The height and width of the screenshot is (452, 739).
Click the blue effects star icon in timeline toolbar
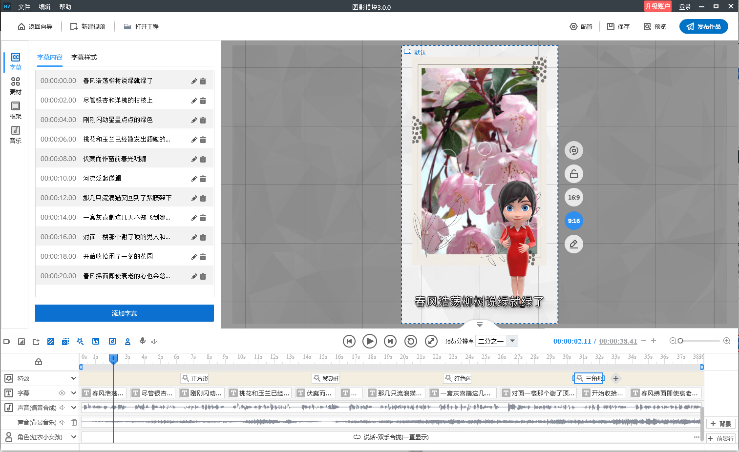(x=80, y=342)
